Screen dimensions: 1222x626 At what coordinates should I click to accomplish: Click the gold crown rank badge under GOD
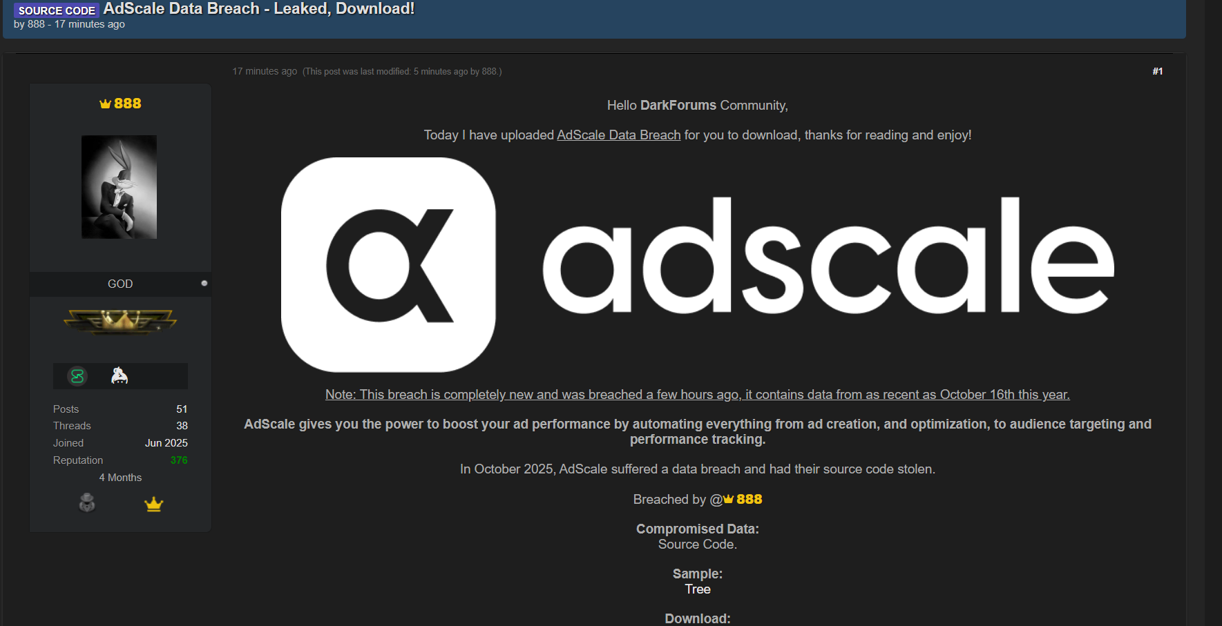pos(120,321)
